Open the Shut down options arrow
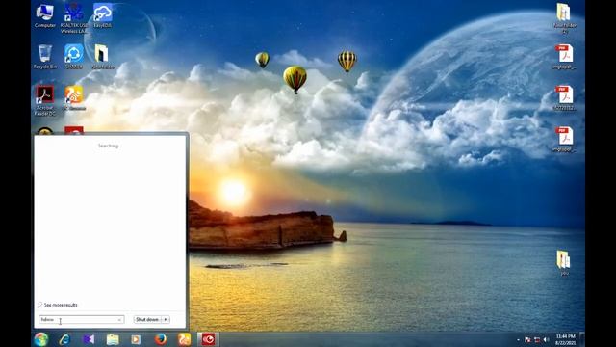Viewport: 616px width, 347px height. click(x=166, y=319)
